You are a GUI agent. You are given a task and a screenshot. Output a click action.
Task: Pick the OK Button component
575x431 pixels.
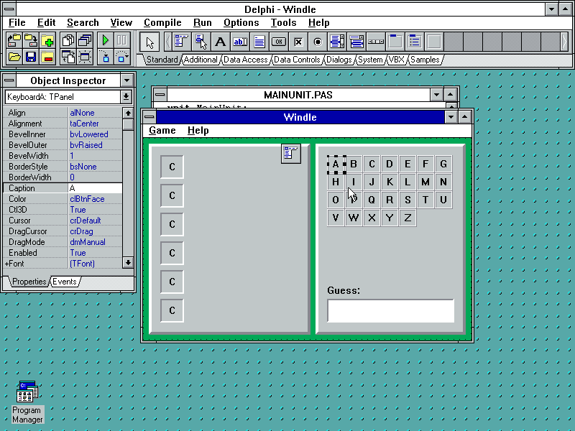279,42
